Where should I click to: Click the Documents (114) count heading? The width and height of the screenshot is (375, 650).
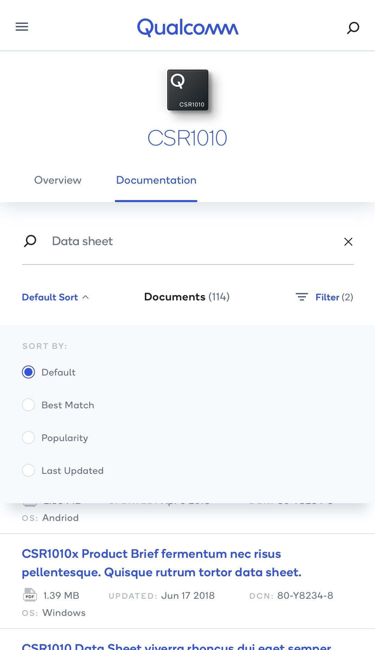pos(187,297)
